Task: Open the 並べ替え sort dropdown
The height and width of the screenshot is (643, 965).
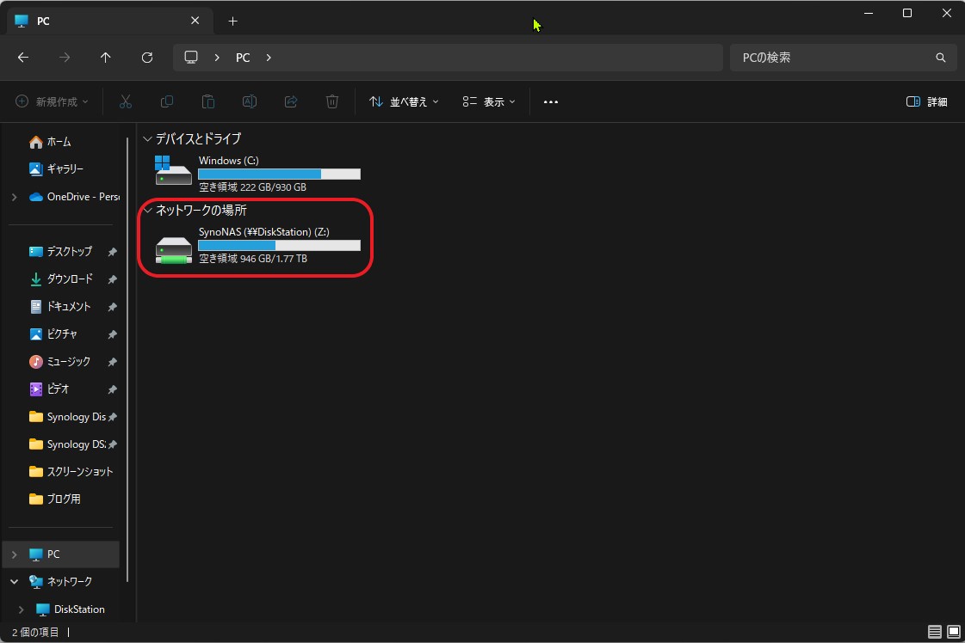Action: click(404, 101)
